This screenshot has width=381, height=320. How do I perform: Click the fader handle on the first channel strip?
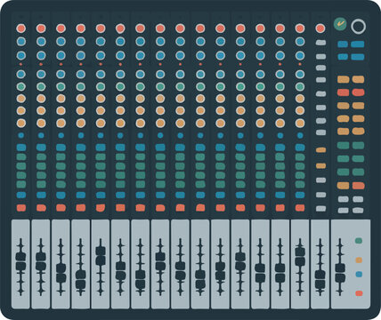pyautogui.click(x=20, y=260)
